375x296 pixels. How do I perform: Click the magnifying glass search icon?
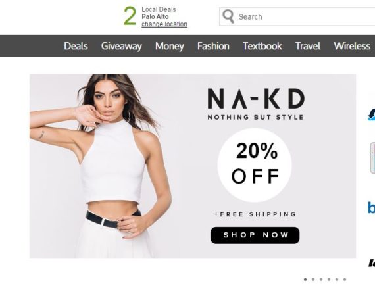(228, 16)
